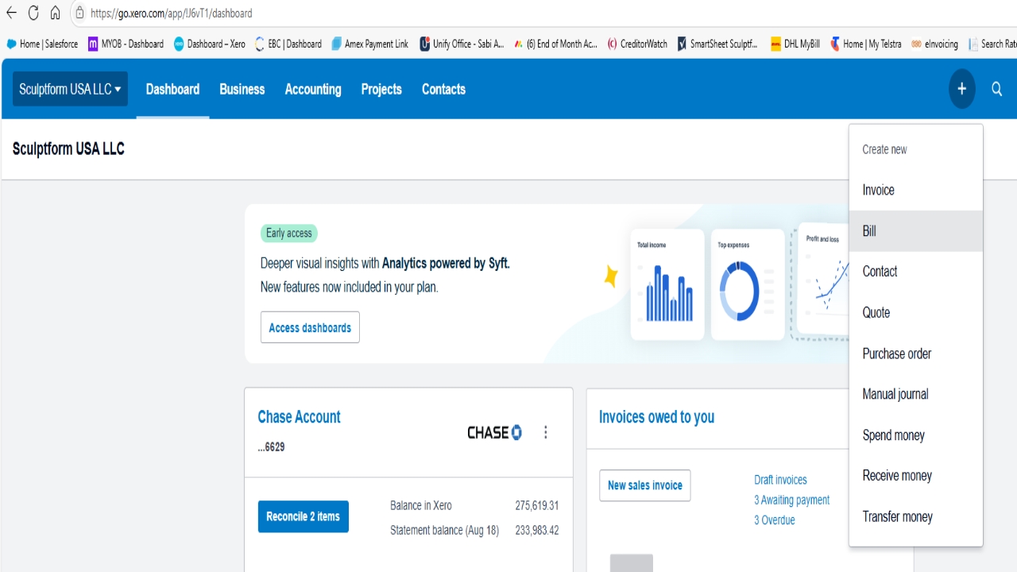Screen dimensions: 1017x572
Task: Open the eInvoicing bookmark
Action: [934, 44]
